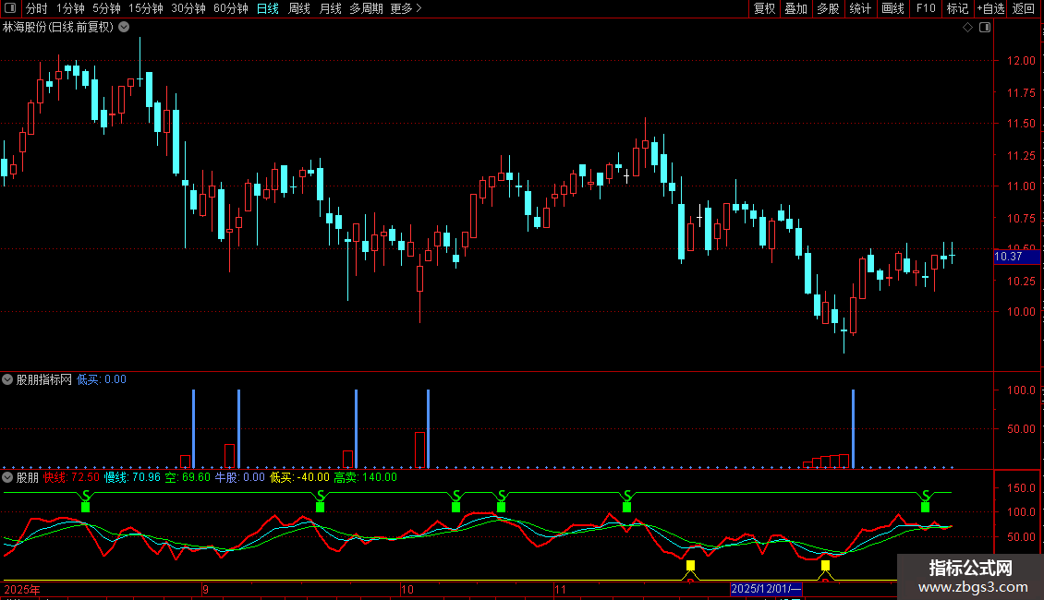
Task: Click the 2025年 label on time axis
Action: (x=22, y=589)
